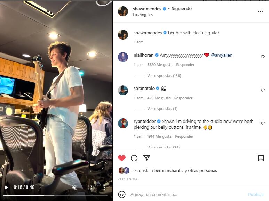The height and width of the screenshot is (201, 269).
Task: Save post with bookmark icon
Action: pyautogui.click(x=261, y=158)
